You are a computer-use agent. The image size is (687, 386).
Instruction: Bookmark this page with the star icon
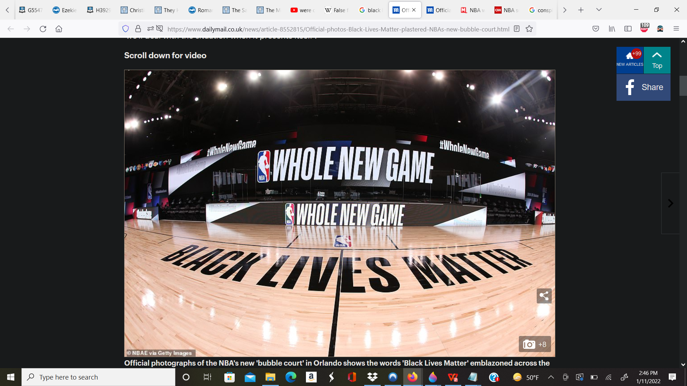[529, 29]
